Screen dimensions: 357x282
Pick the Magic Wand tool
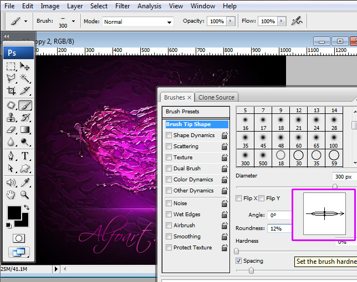click(x=25, y=79)
